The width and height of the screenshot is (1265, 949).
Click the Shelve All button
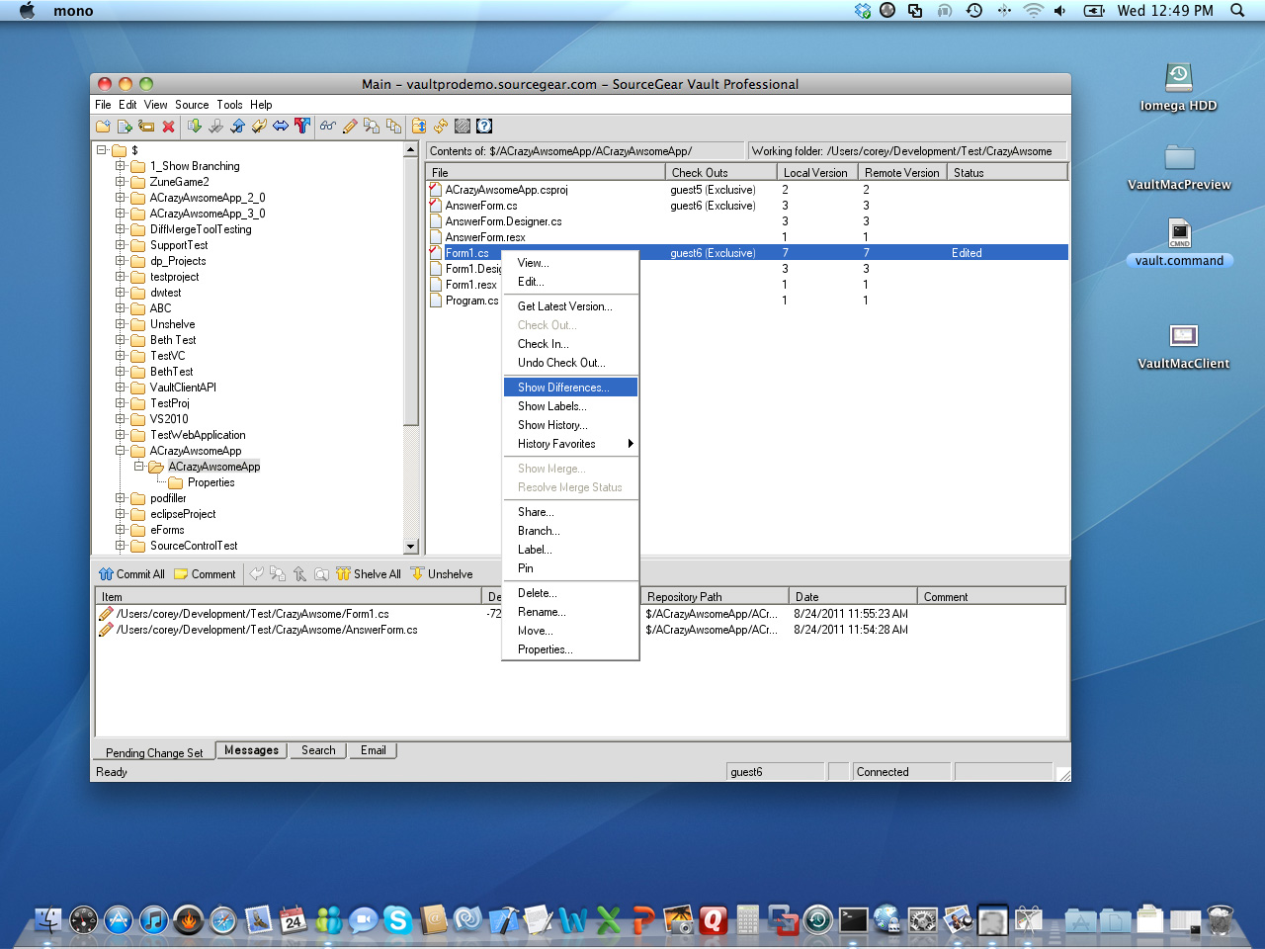click(x=369, y=574)
